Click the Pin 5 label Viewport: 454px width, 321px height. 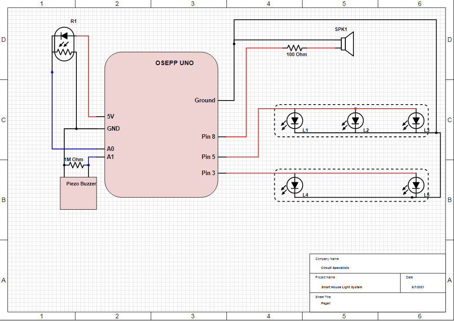208,157
